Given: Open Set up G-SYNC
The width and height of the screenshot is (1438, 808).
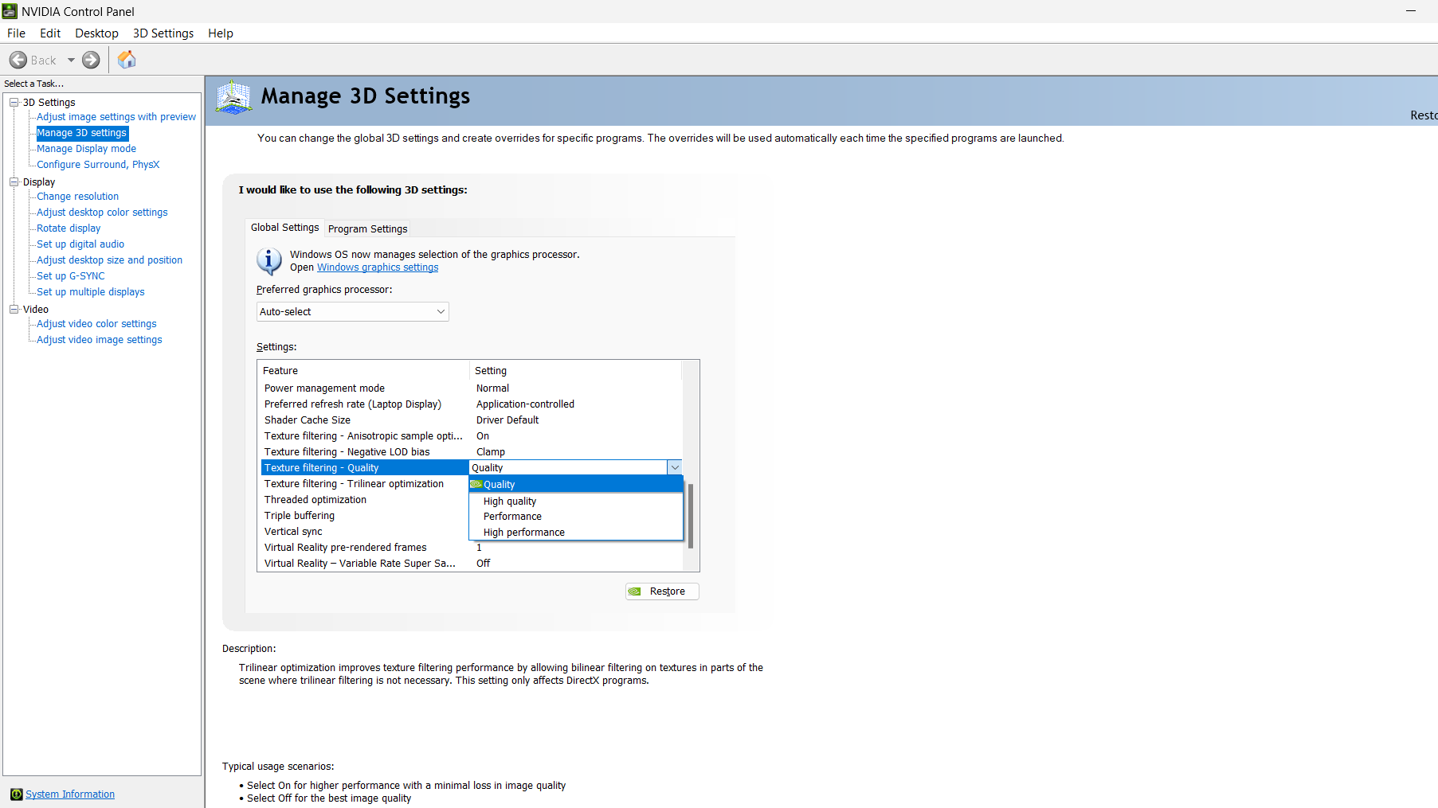Looking at the screenshot, I should pyautogui.click(x=71, y=276).
